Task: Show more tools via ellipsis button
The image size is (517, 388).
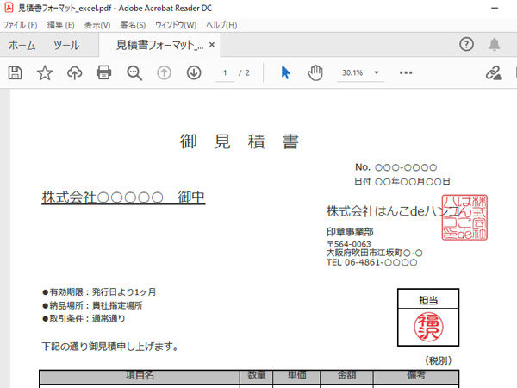Action: [407, 73]
